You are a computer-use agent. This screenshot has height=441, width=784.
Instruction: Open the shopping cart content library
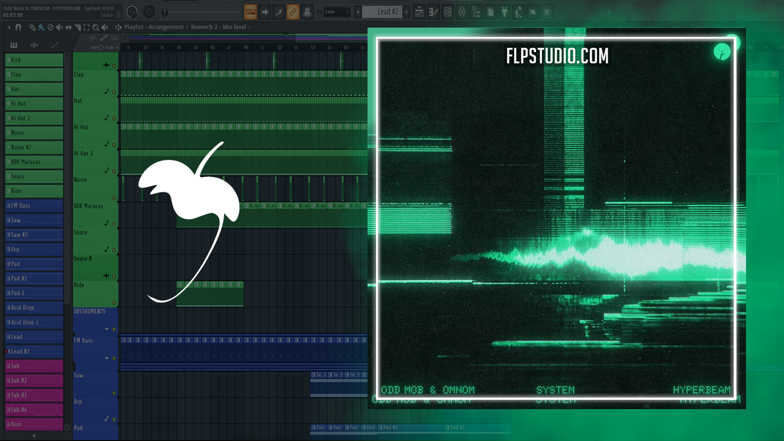pos(546,12)
